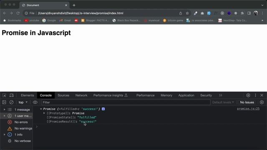This screenshot has width=267, height=150.
Task: Click the "fulfilled" PromiseState value
Action: pos(87,117)
